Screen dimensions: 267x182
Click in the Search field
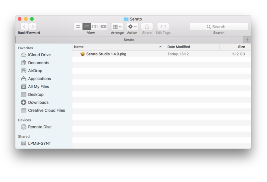click(219, 27)
